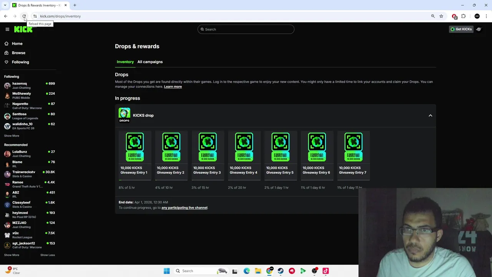Screen dimensions: 492x277
Task: Open MoShawaly channel in Following
Action: 30,95
